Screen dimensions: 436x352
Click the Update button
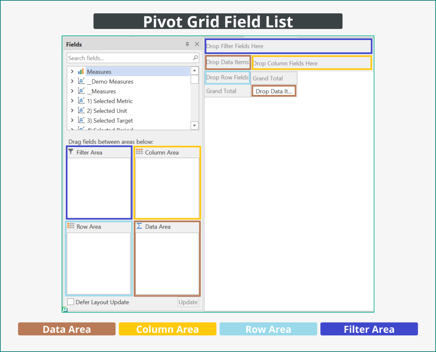pos(188,302)
